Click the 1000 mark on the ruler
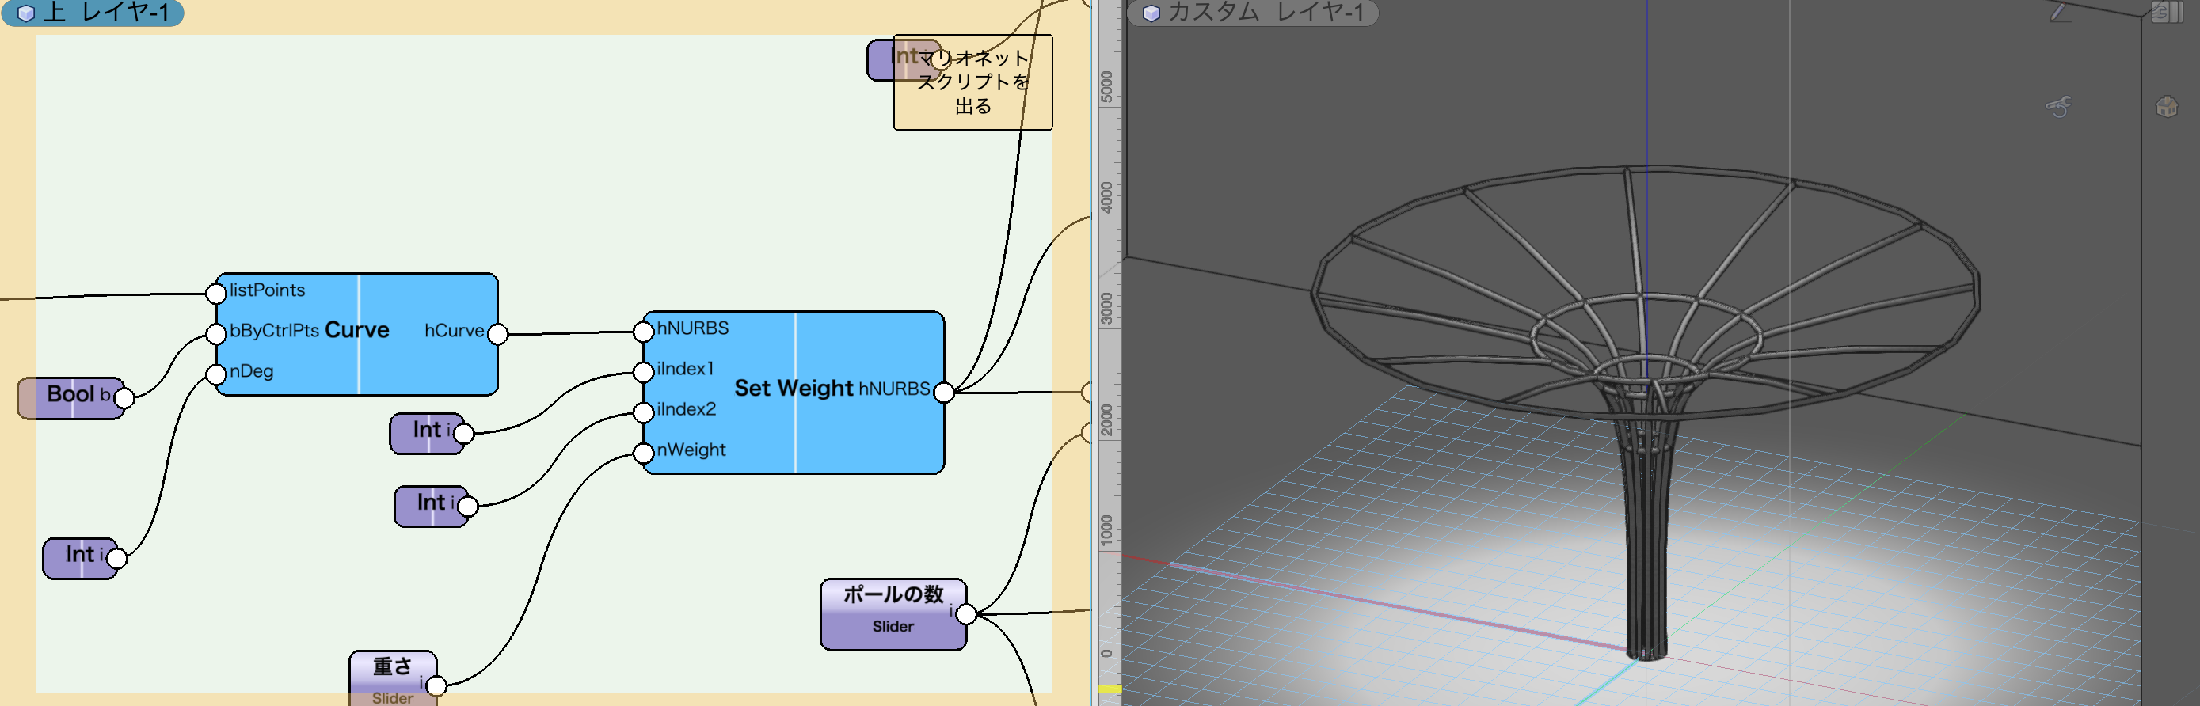 tap(1107, 530)
